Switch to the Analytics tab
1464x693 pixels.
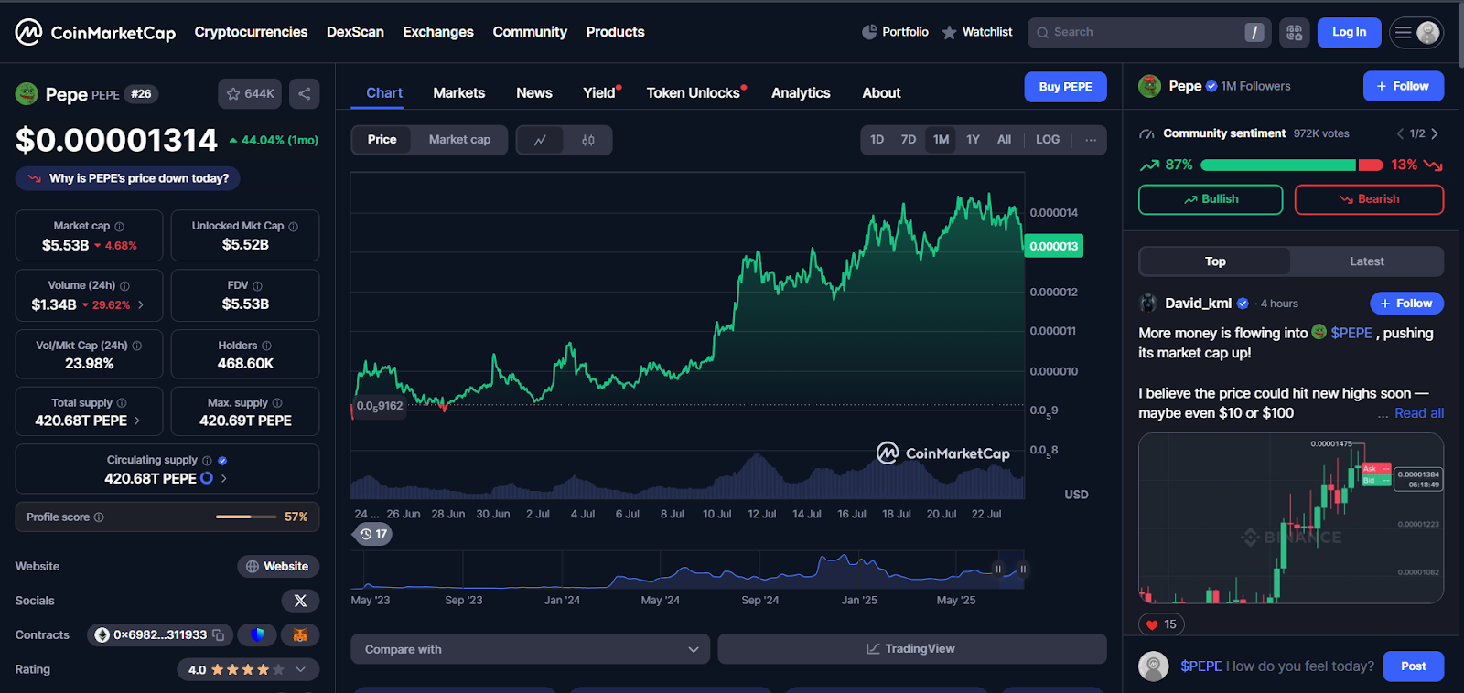click(801, 93)
